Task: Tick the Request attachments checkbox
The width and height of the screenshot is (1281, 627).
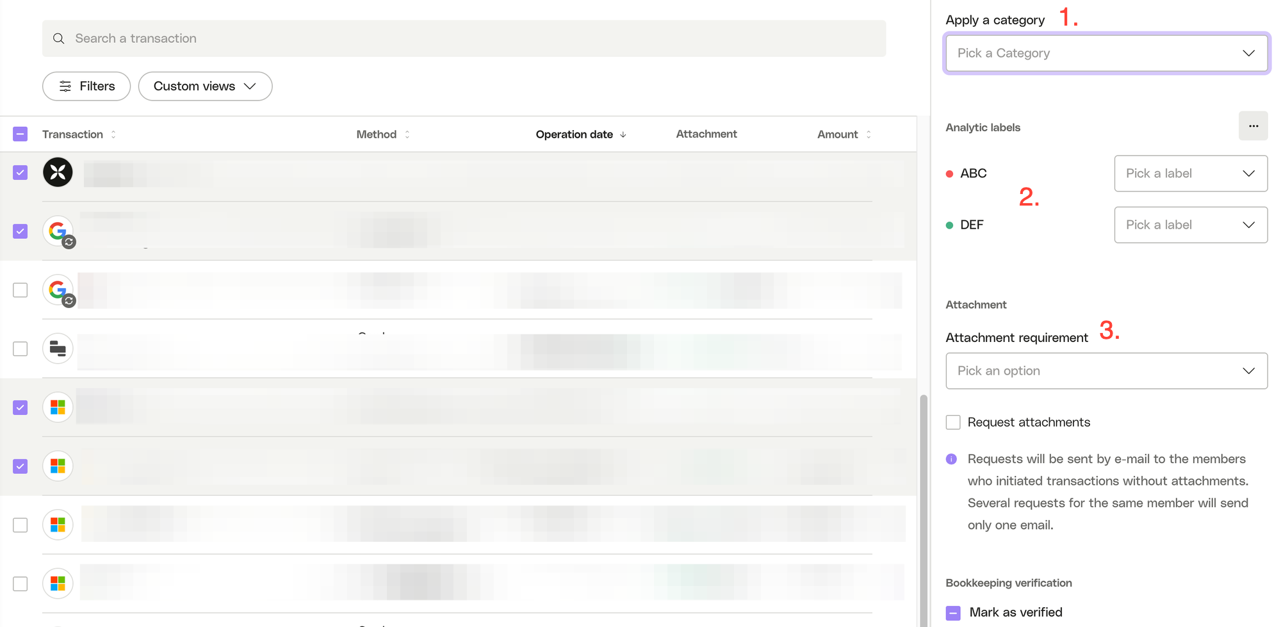Action: [953, 422]
